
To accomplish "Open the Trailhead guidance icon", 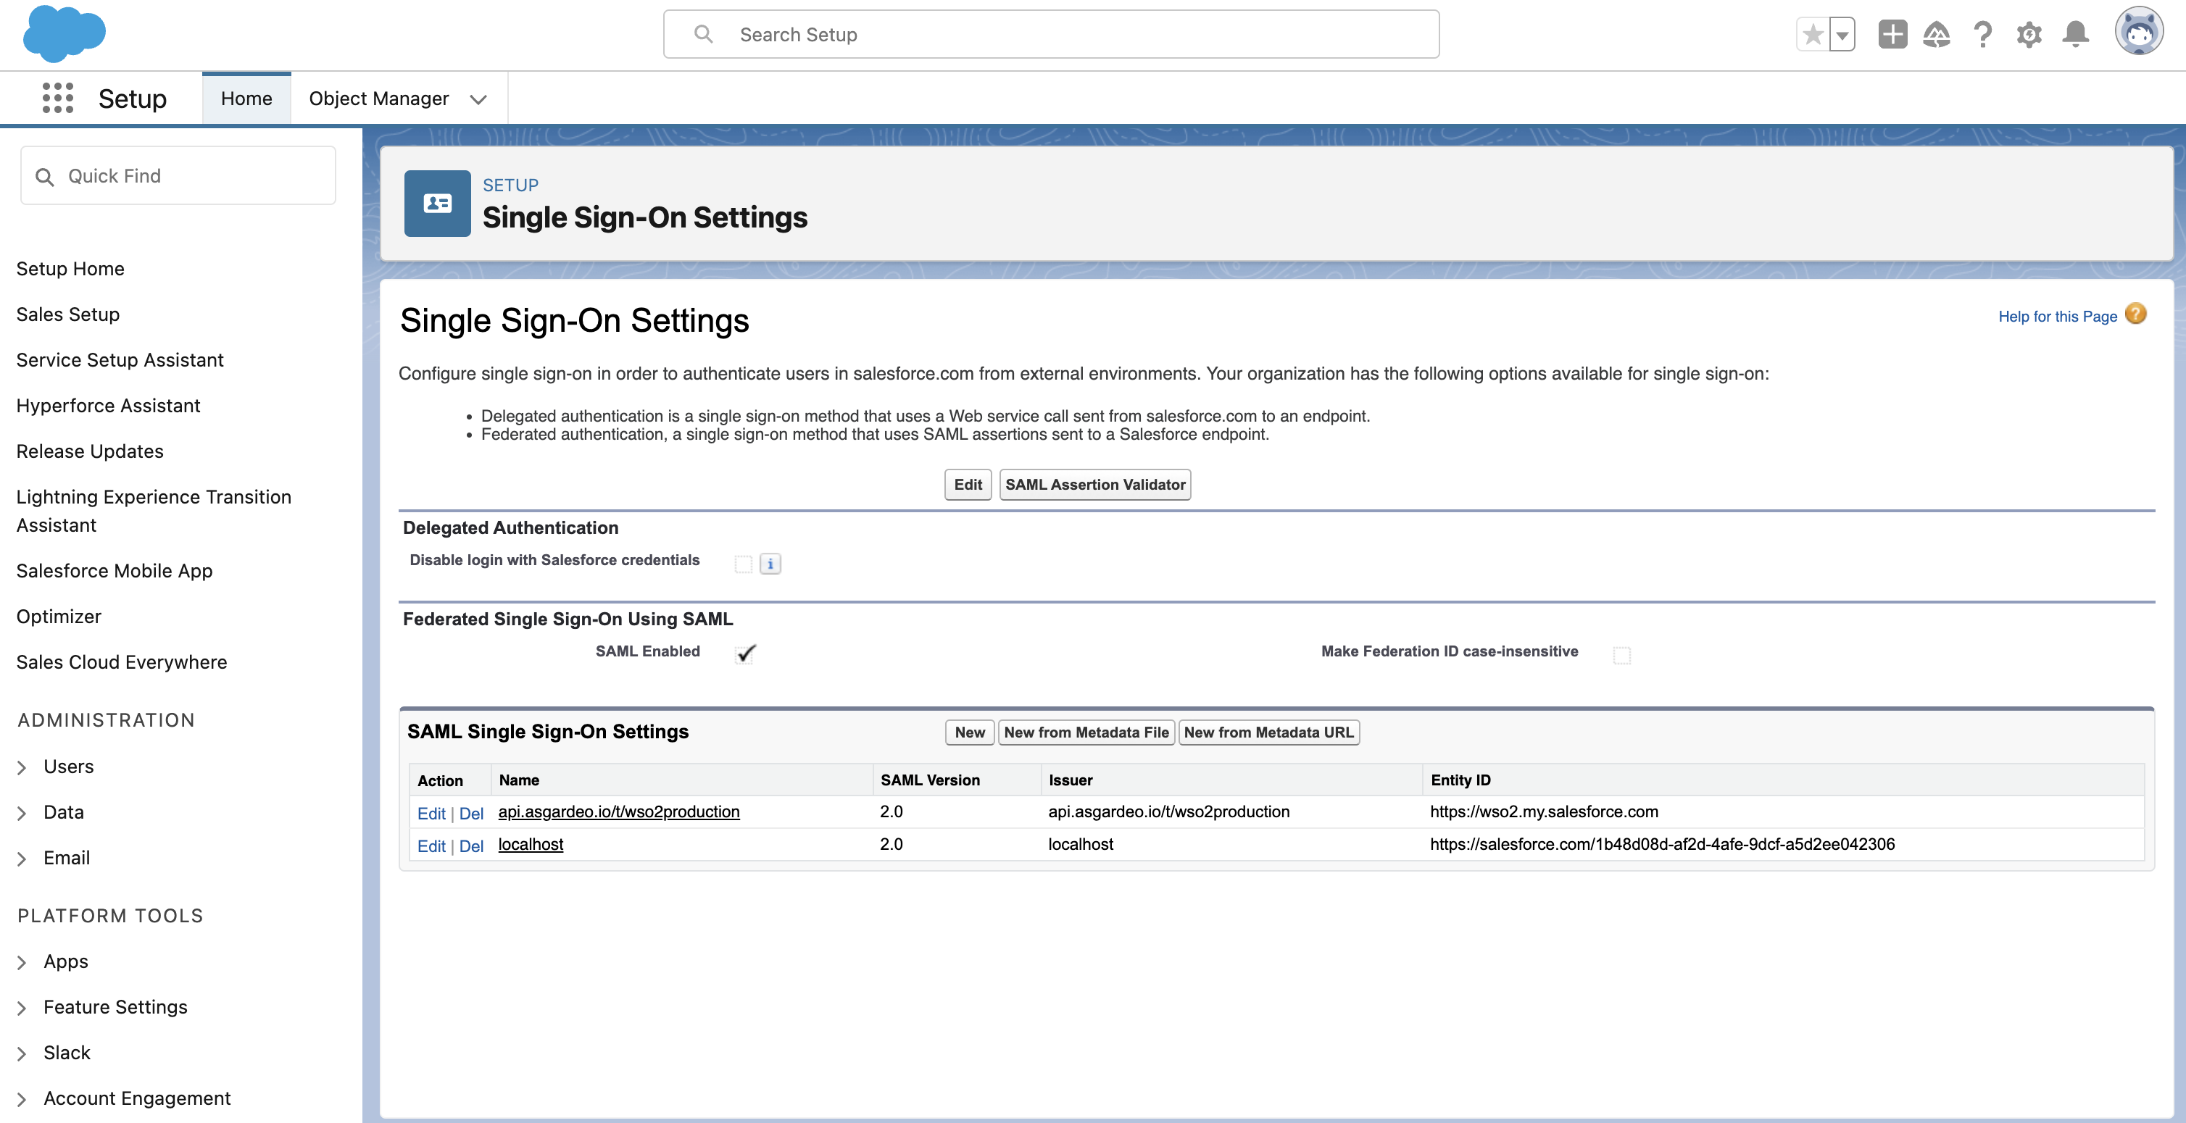I will point(1937,35).
